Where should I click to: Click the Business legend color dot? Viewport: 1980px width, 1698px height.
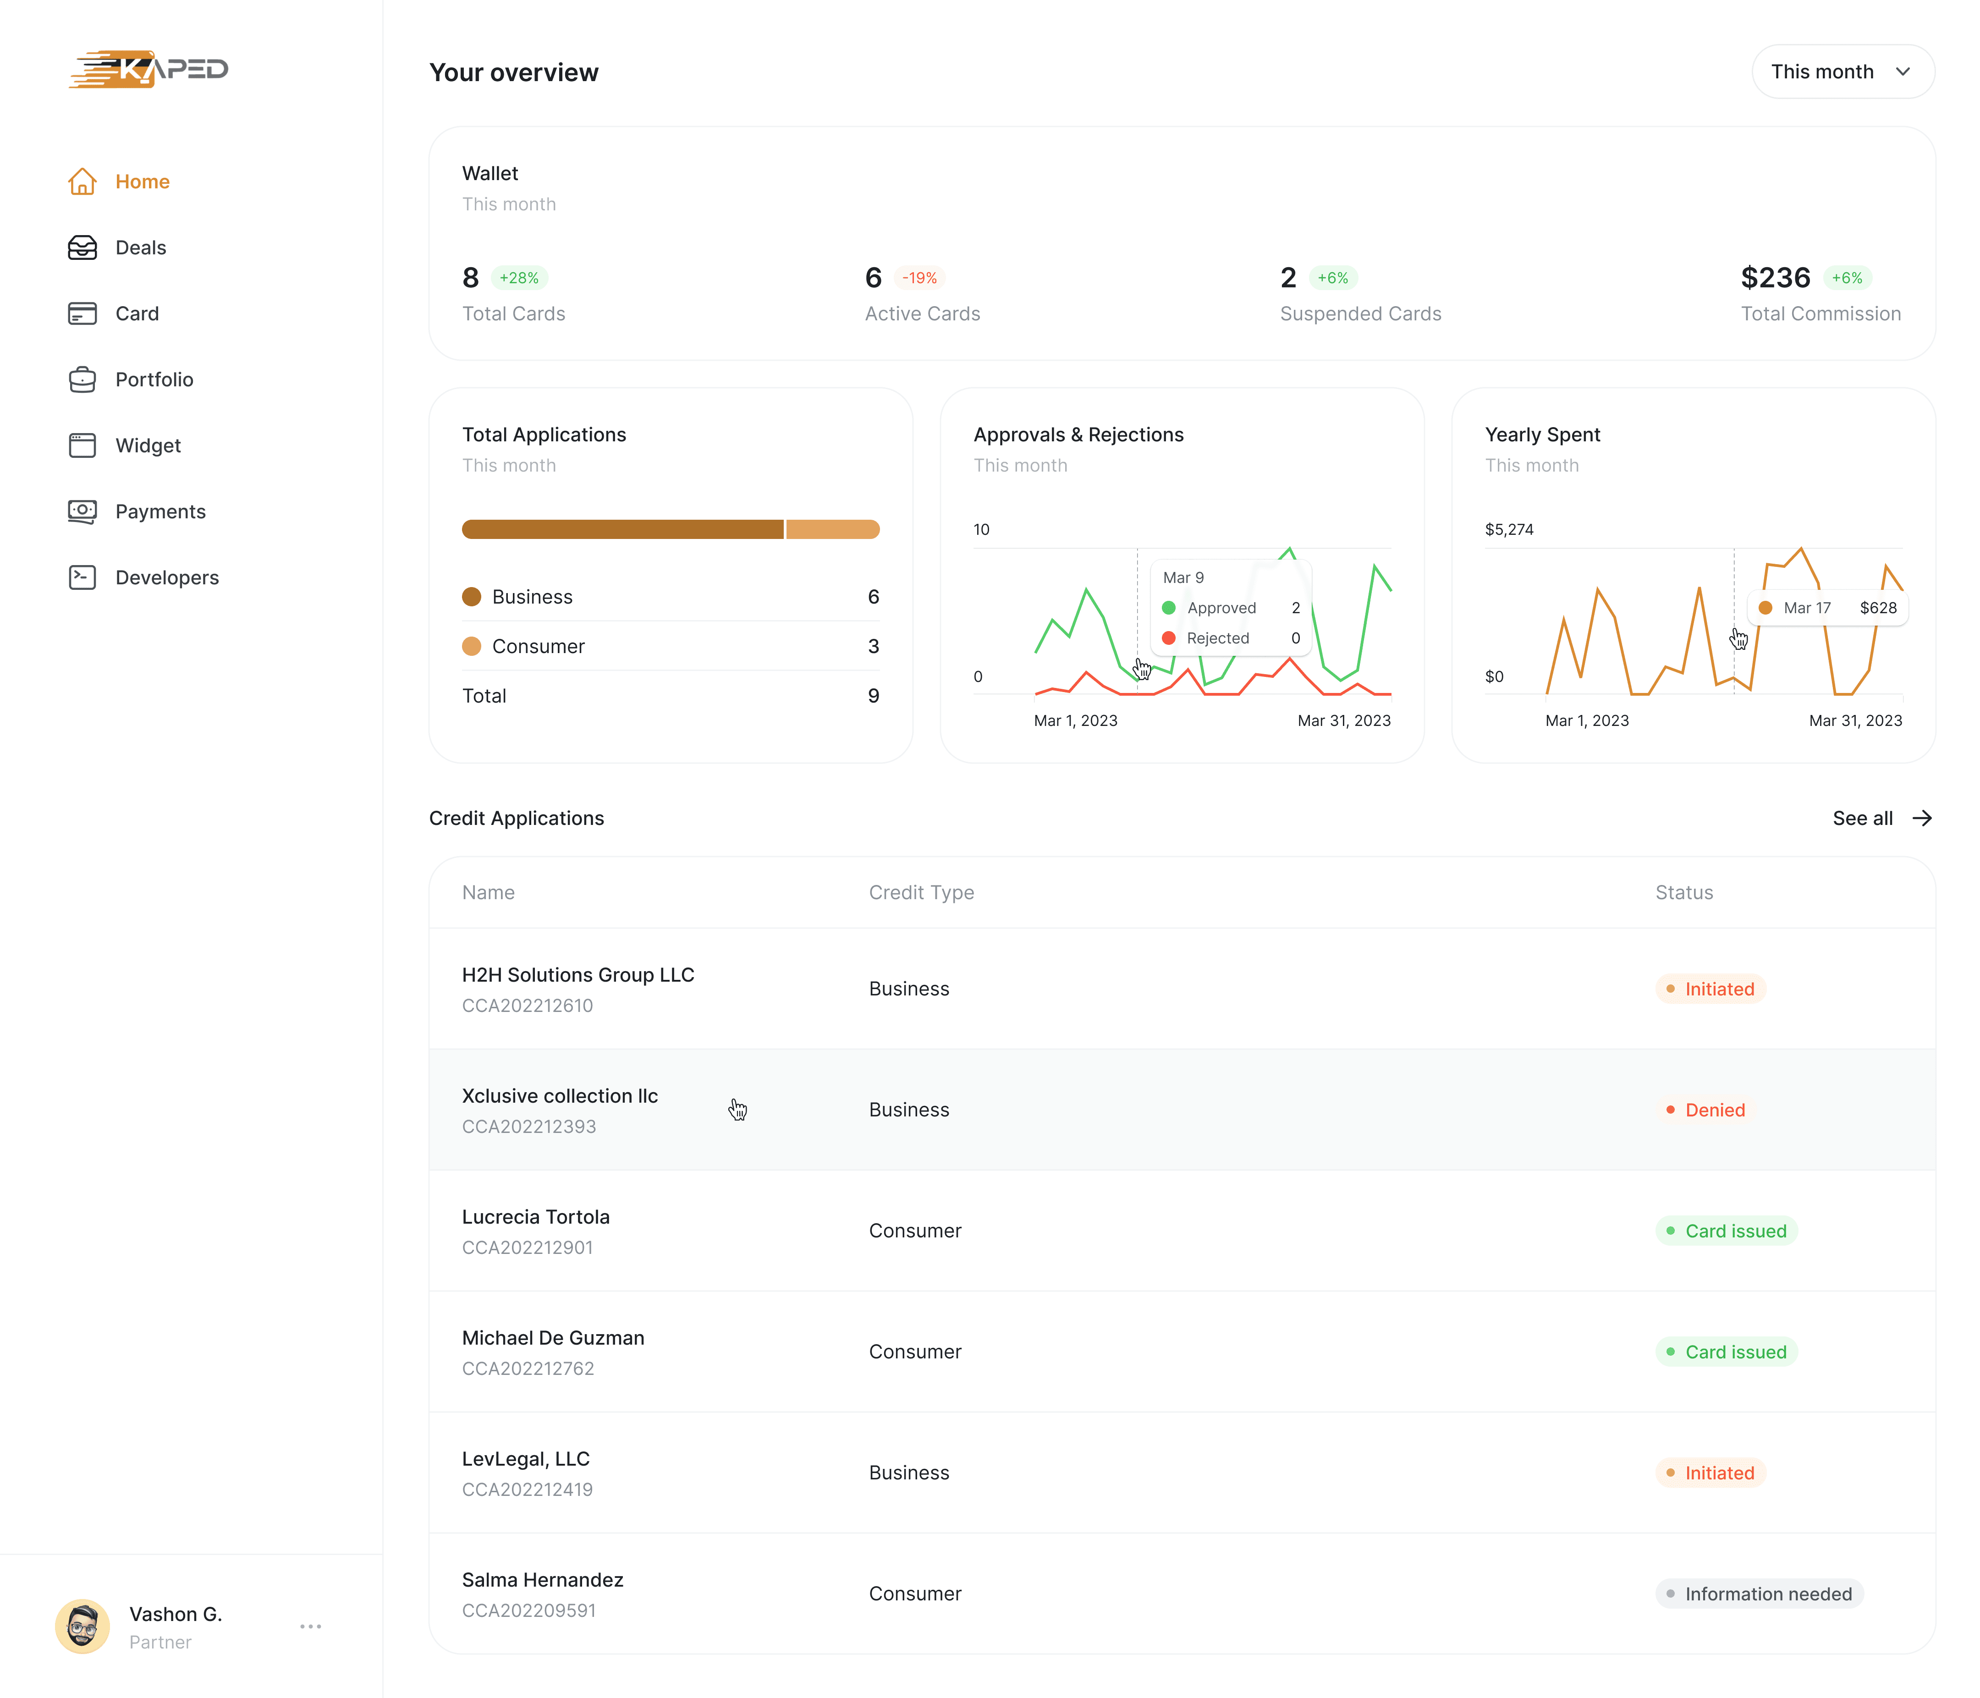tap(471, 597)
